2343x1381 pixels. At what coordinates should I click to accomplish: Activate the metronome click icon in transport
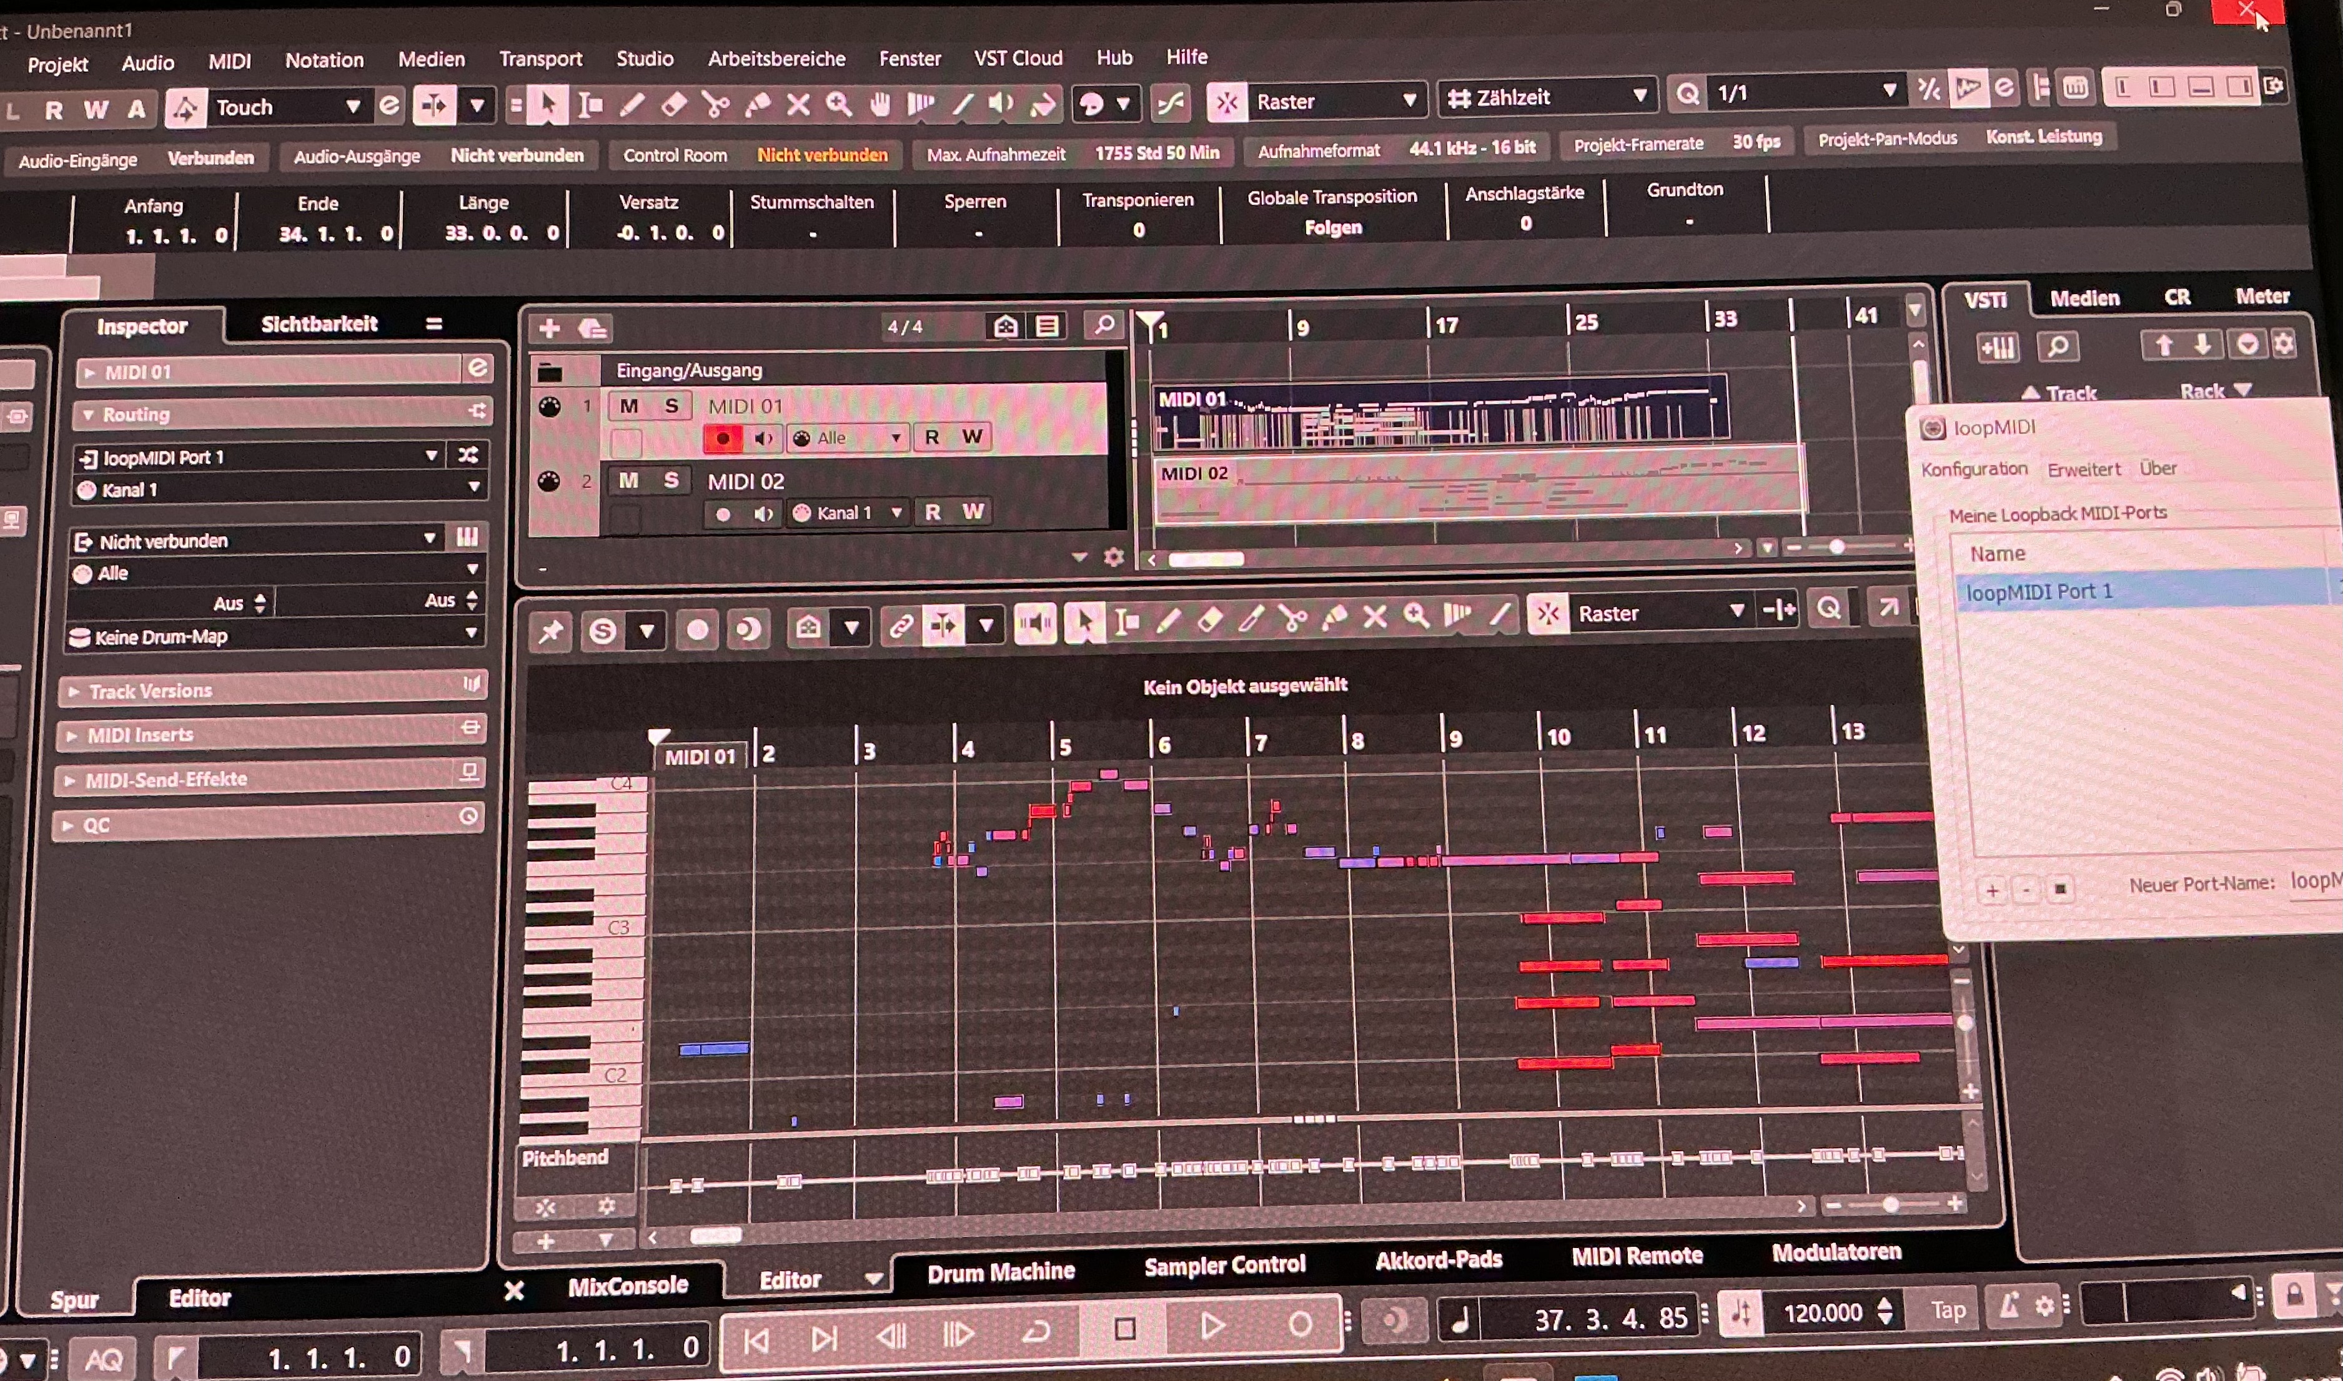click(x=2009, y=1307)
